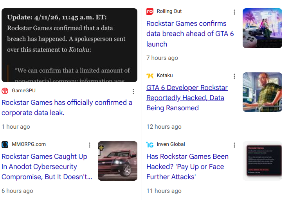Open more options for Rolling Out article
The width and height of the screenshot is (290, 203).
click(234, 12)
